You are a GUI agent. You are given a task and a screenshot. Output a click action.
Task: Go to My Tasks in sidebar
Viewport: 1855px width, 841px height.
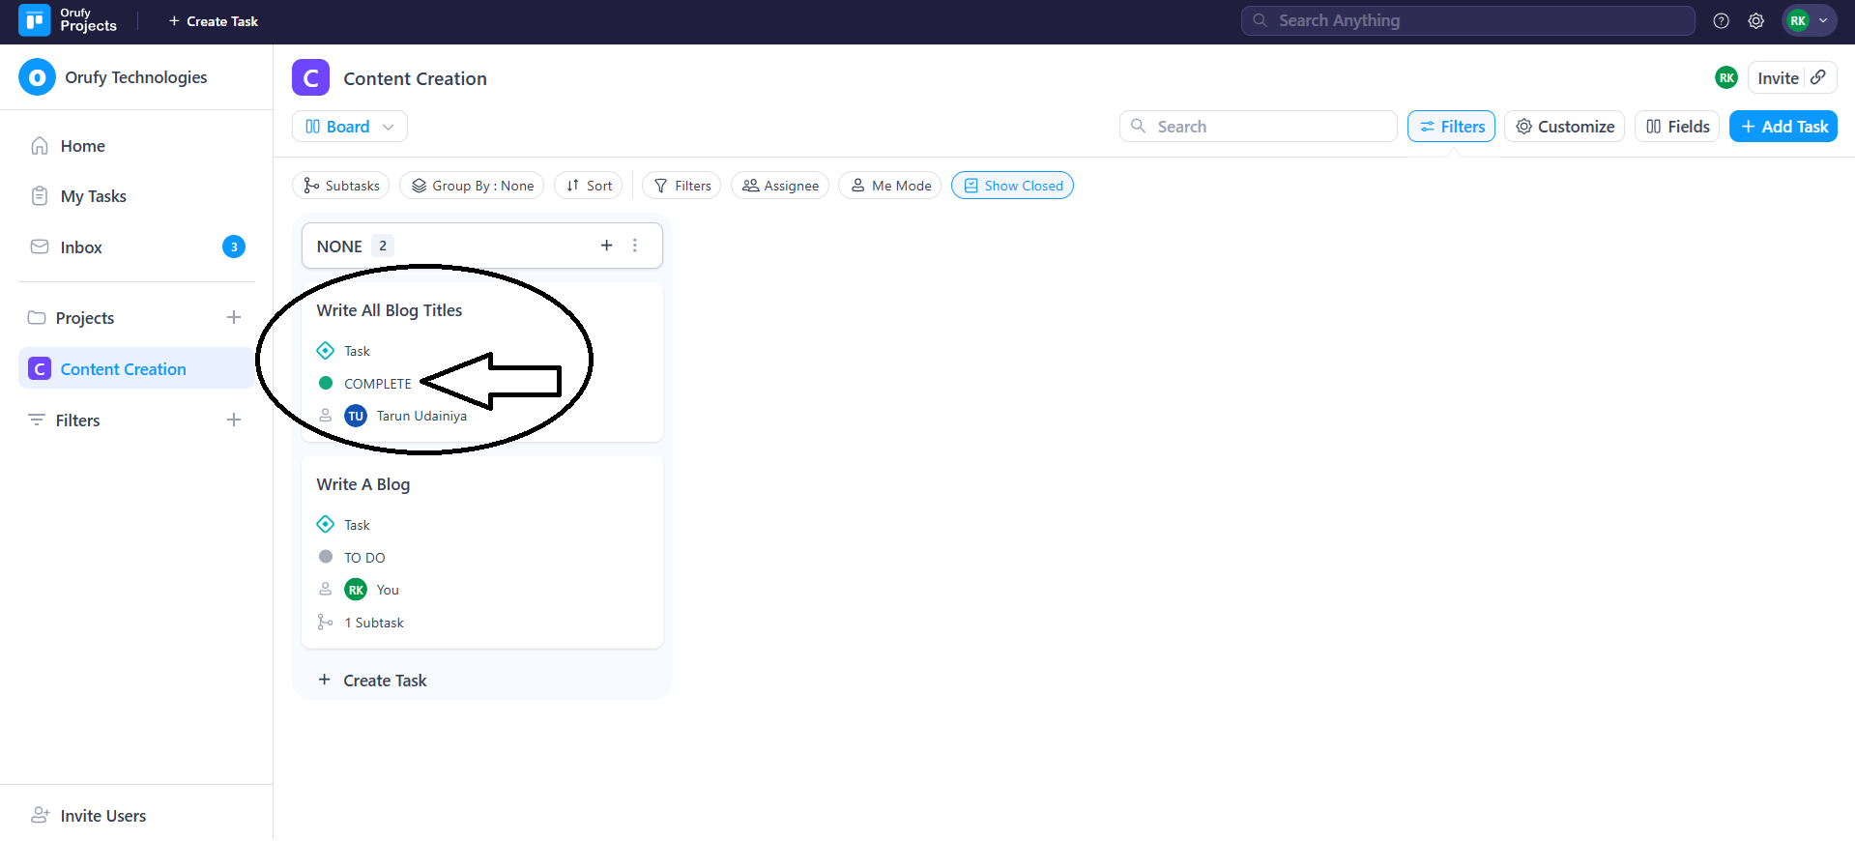pos(93,196)
